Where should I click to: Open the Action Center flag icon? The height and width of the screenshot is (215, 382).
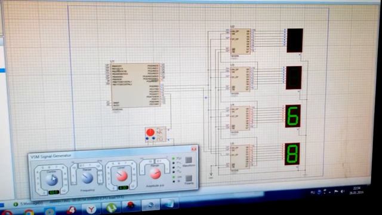(x=336, y=192)
